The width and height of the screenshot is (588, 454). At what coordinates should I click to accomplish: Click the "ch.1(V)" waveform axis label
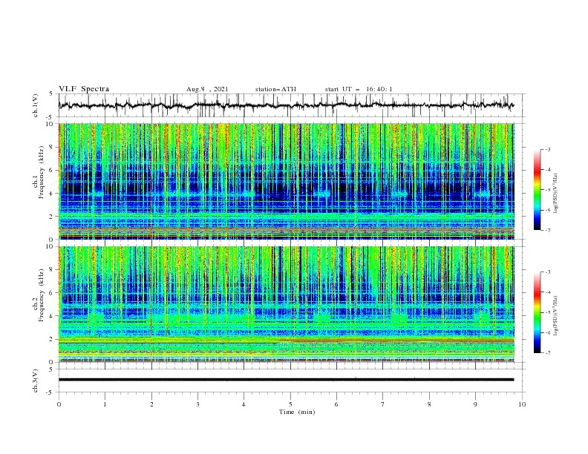pyautogui.click(x=36, y=105)
